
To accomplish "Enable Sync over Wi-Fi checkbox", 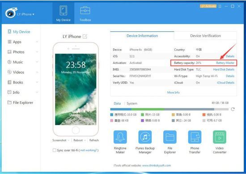I will [55, 150].
